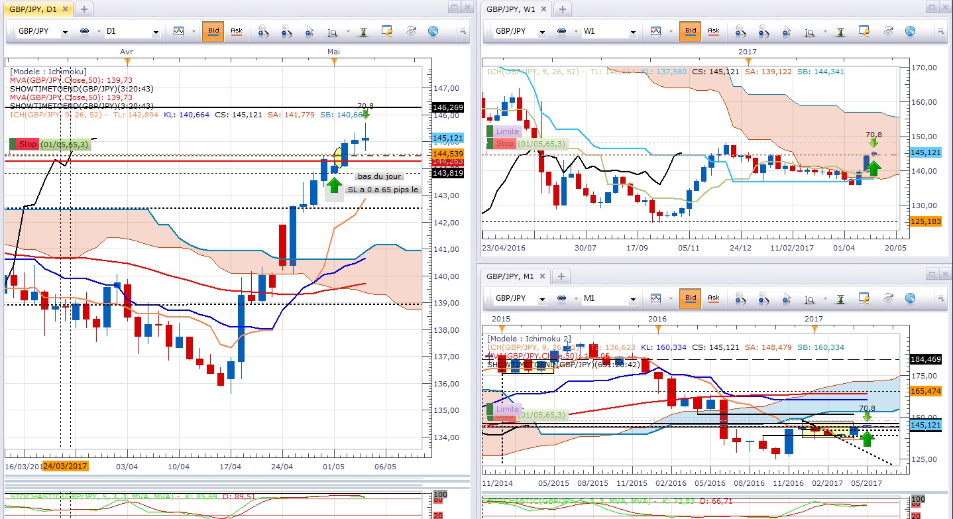The width and height of the screenshot is (953, 519).
Task: Toggle Bid price display in W1 chart
Action: coord(691,31)
